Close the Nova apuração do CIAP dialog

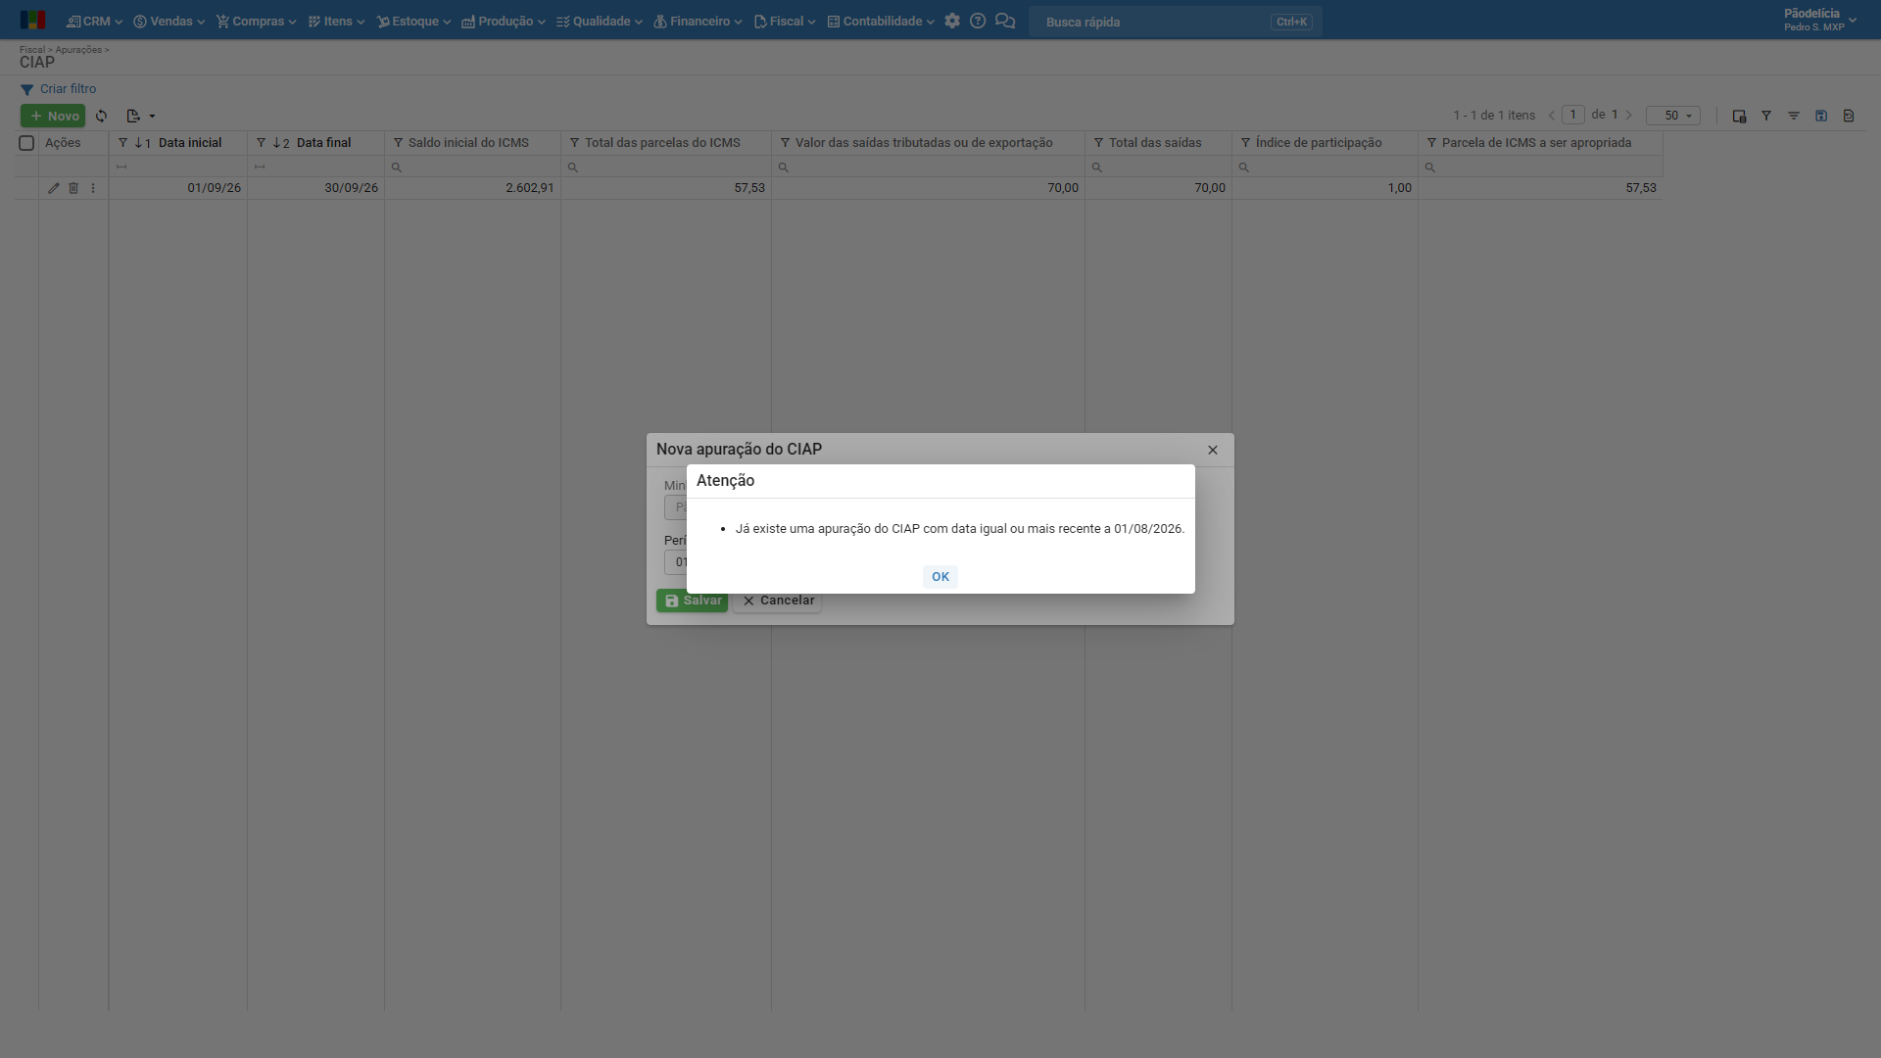pos(1213,450)
